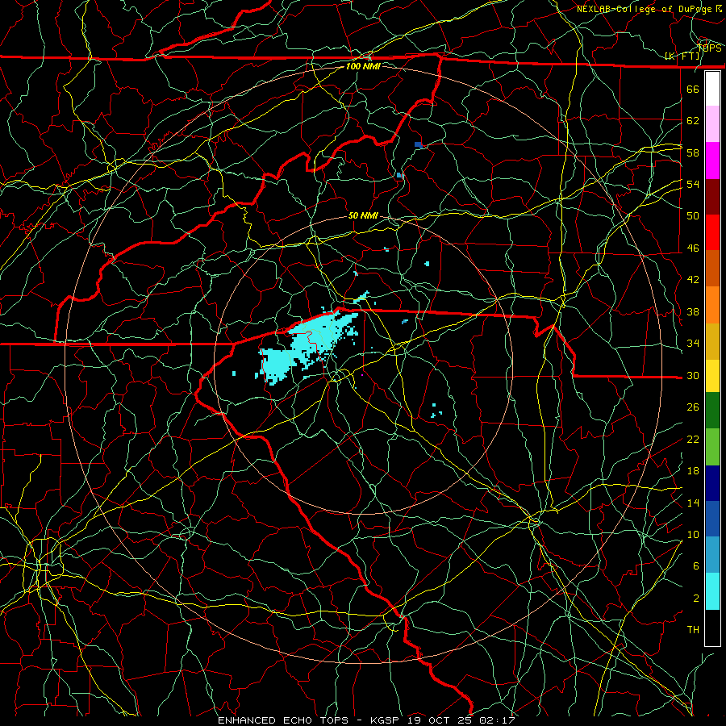This screenshot has height=726, width=726.
Task: Pick the cyan 2 kft legend swatch
Action: click(x=712, y=591)
